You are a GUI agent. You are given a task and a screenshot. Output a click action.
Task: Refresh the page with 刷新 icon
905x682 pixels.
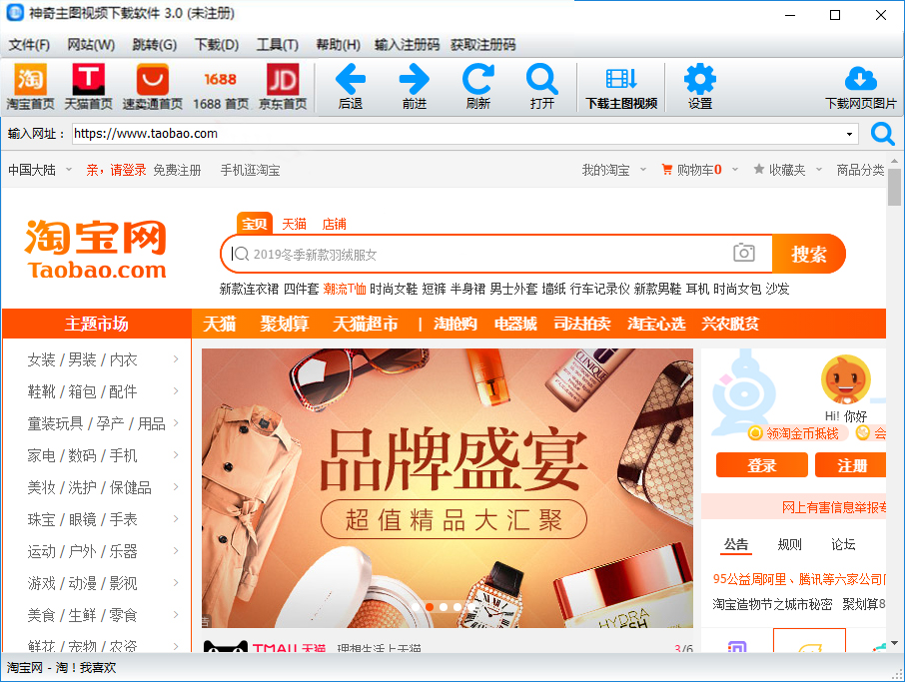pyautogui.click(x=478, y=80)
